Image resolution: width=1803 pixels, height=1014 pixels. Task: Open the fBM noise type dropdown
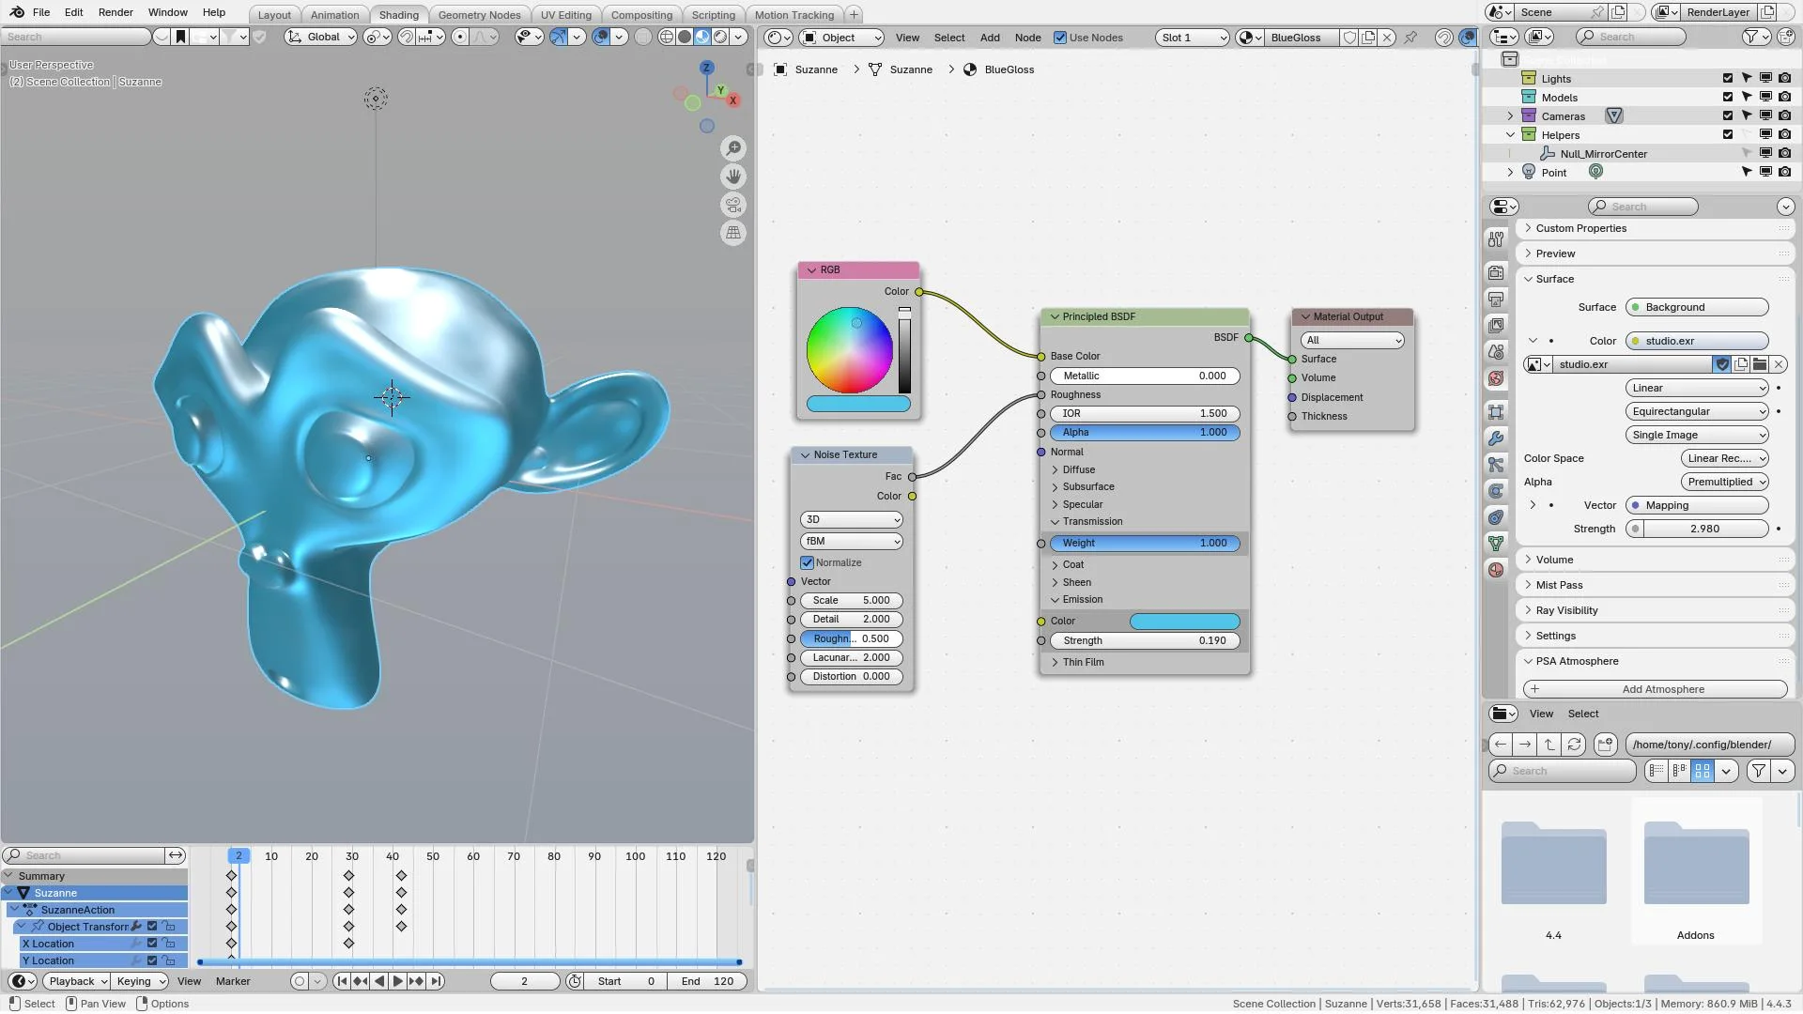(851, 541)
